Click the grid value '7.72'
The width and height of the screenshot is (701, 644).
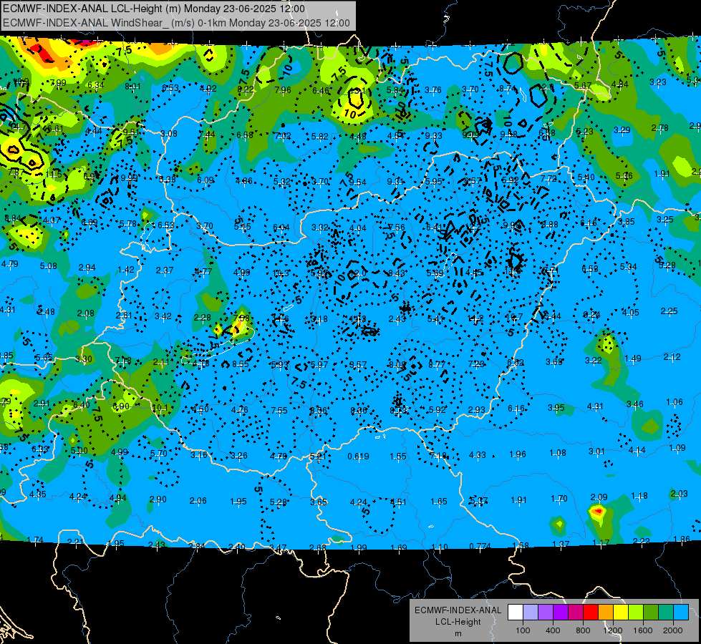tap(548, 178)
